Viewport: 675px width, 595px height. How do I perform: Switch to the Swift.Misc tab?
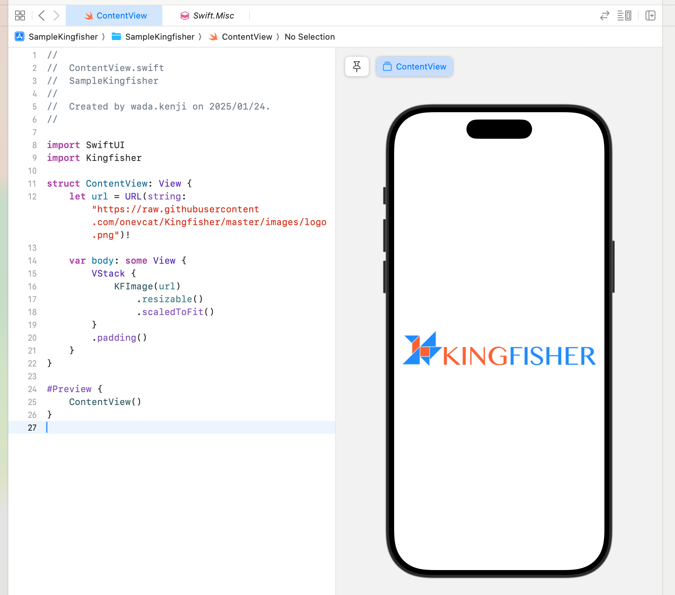point(207,15)
